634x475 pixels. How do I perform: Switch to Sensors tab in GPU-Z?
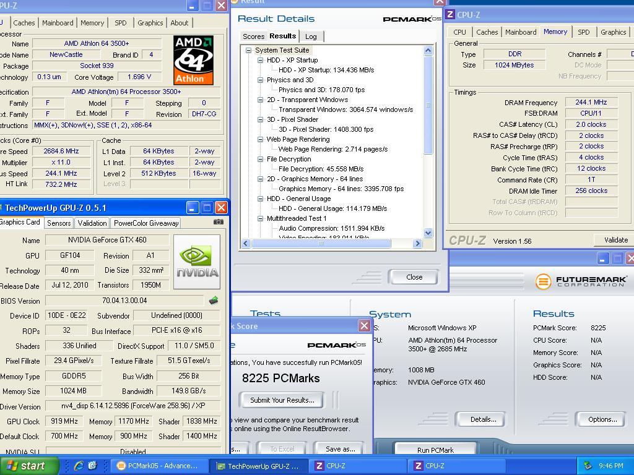click(59, 223)
